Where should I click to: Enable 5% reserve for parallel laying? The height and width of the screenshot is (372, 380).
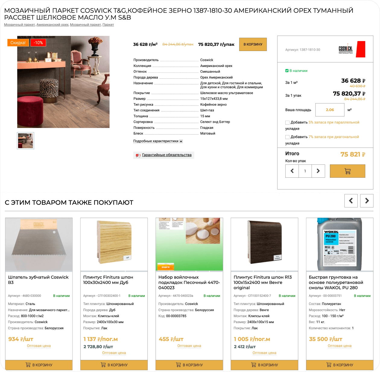point(287,122)
